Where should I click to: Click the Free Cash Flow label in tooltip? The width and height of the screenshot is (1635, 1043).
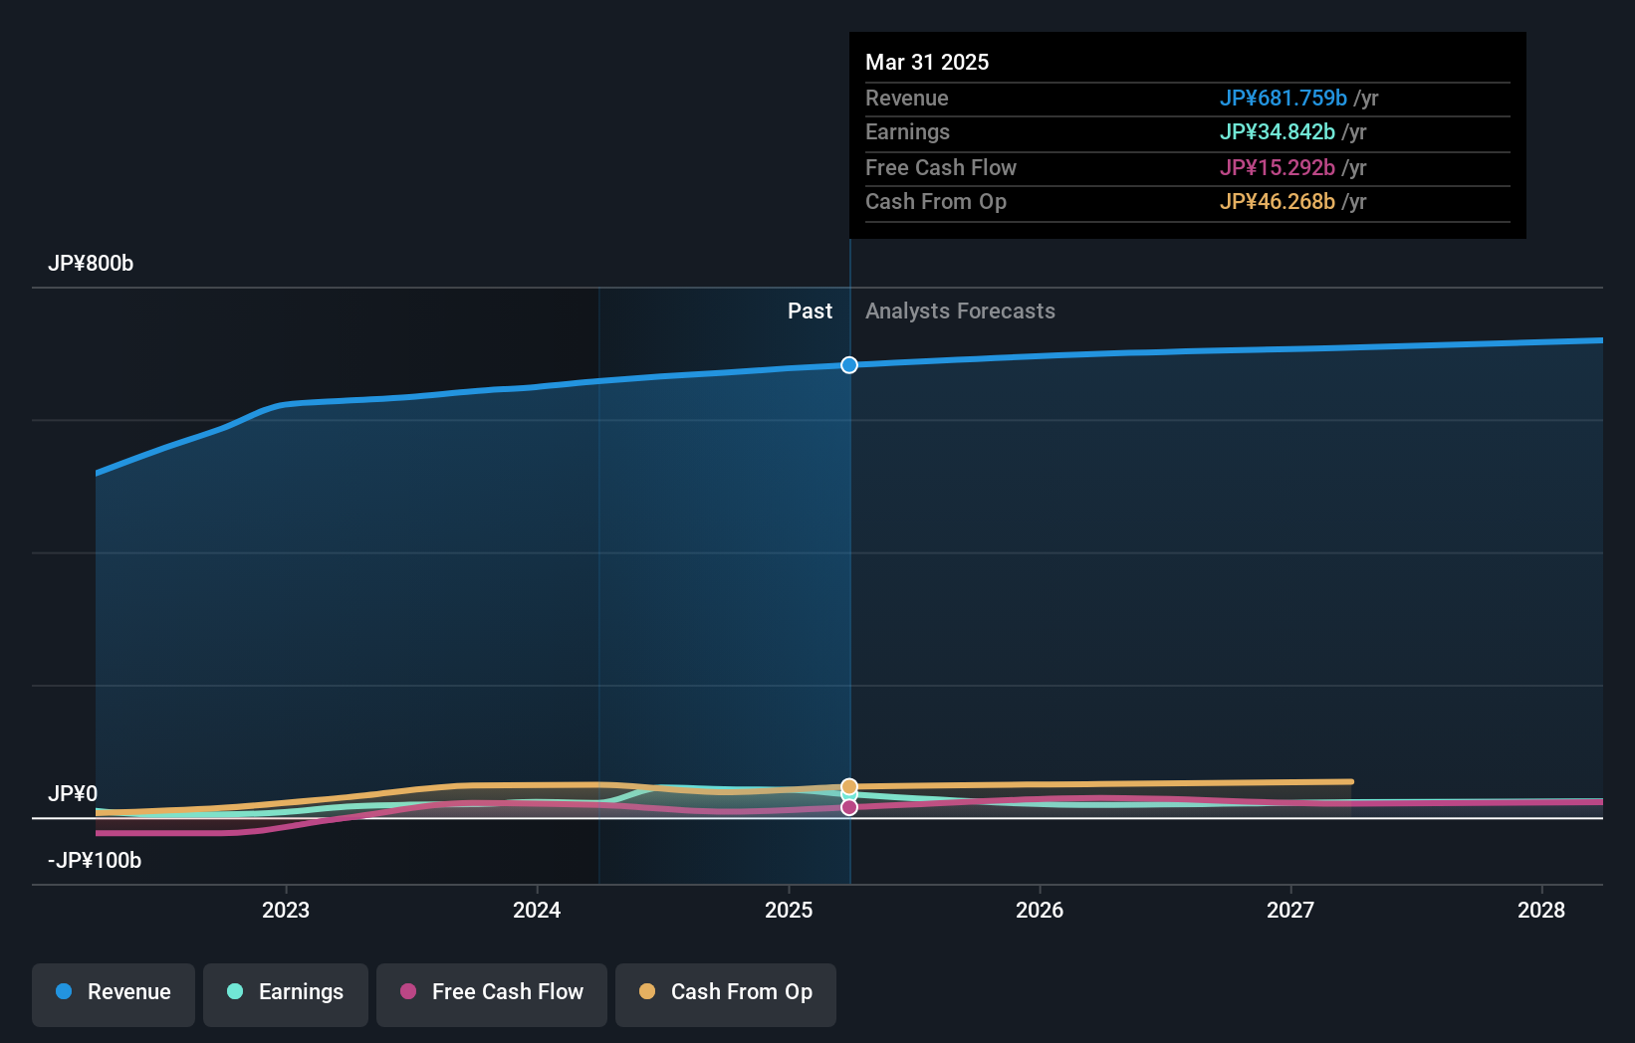941,168
